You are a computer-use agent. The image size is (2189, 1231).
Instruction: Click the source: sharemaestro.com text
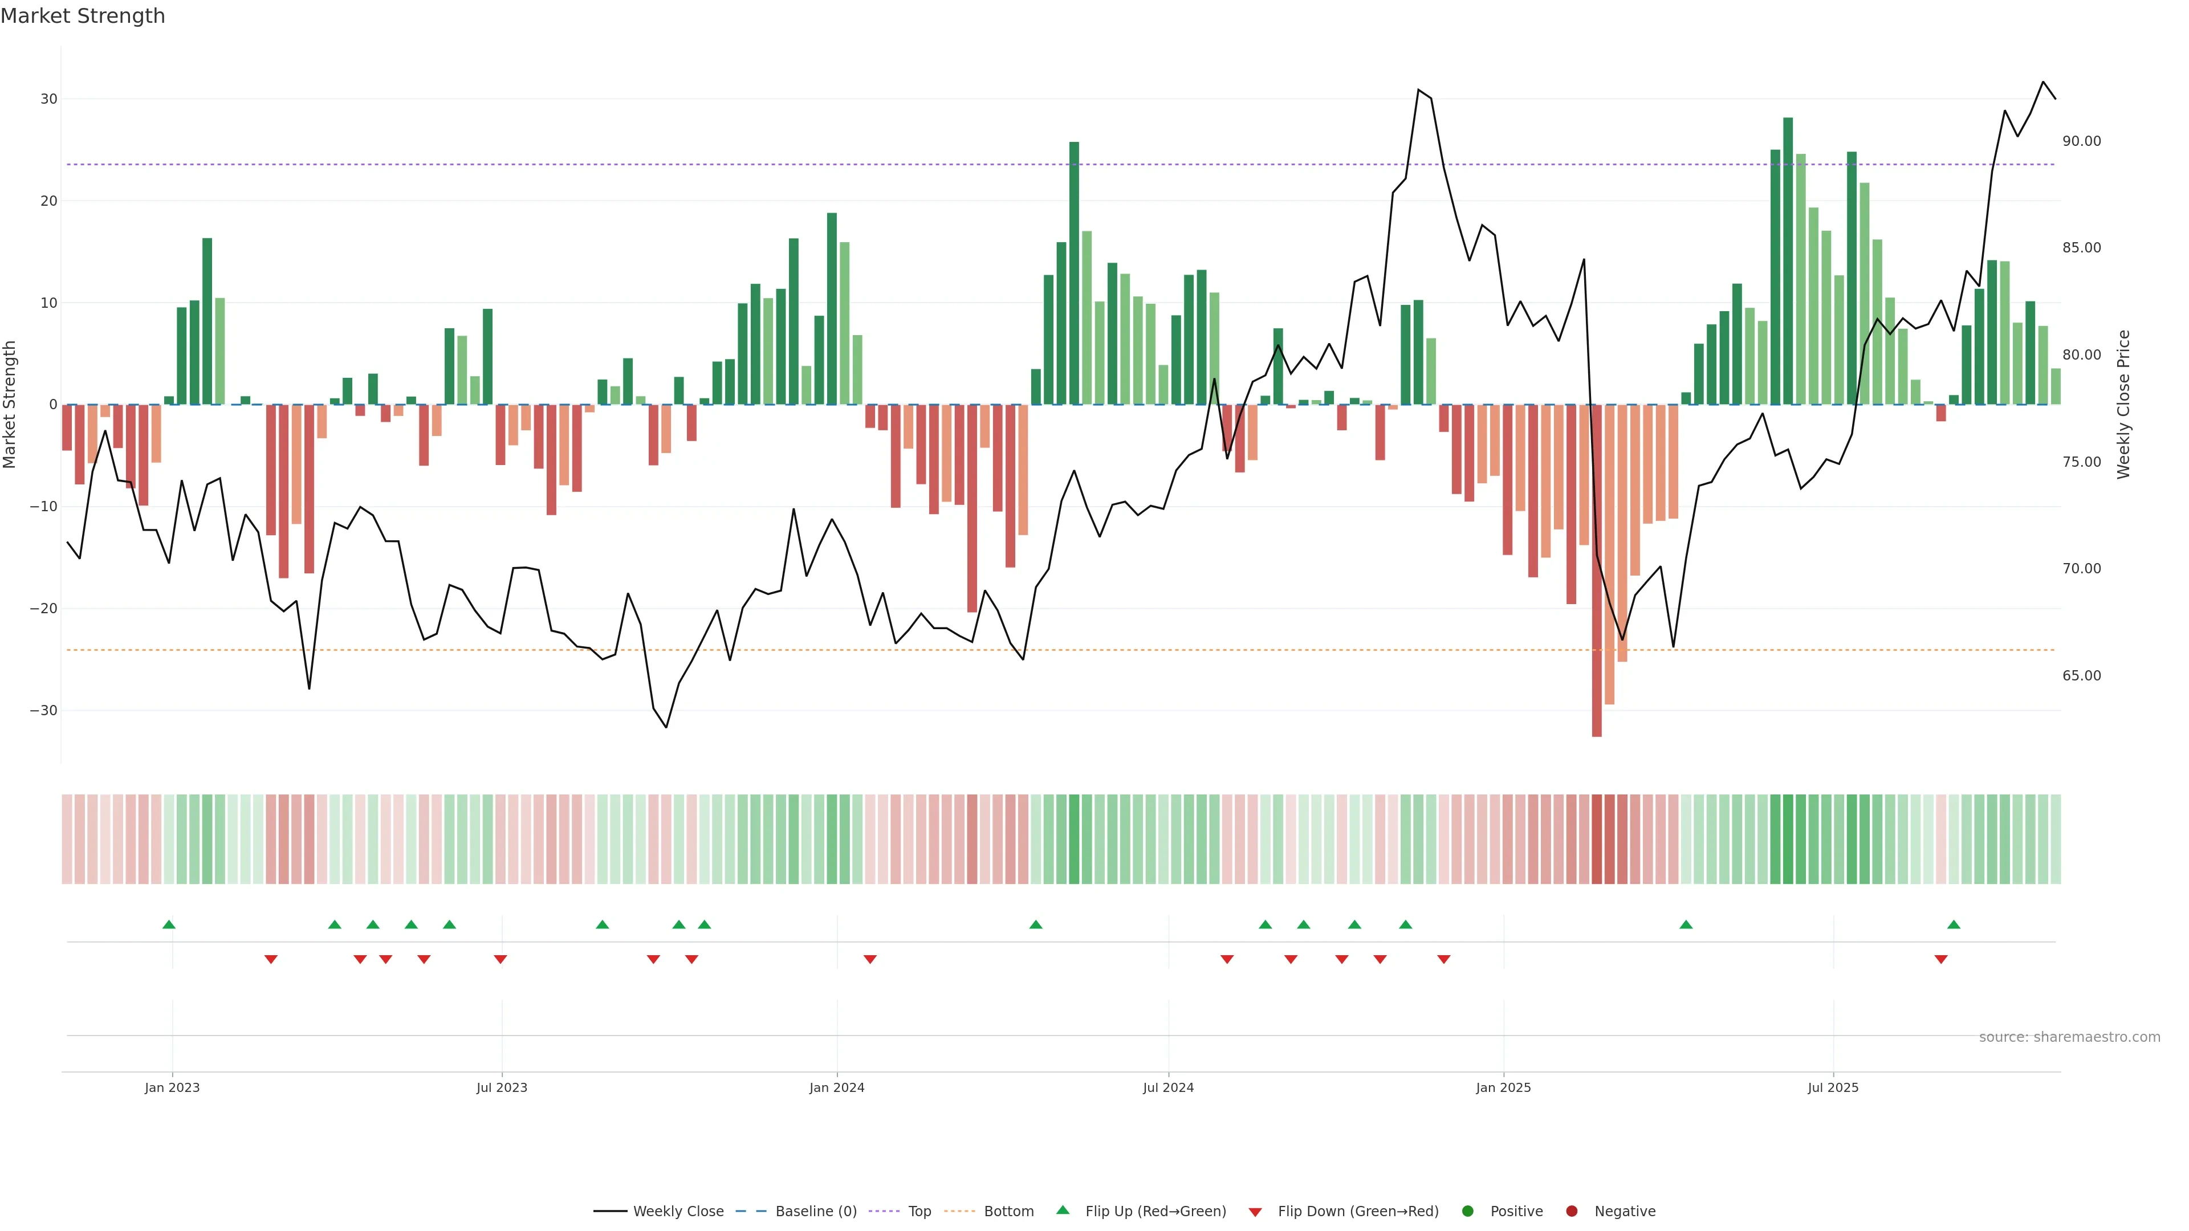pos(2069,1037)
